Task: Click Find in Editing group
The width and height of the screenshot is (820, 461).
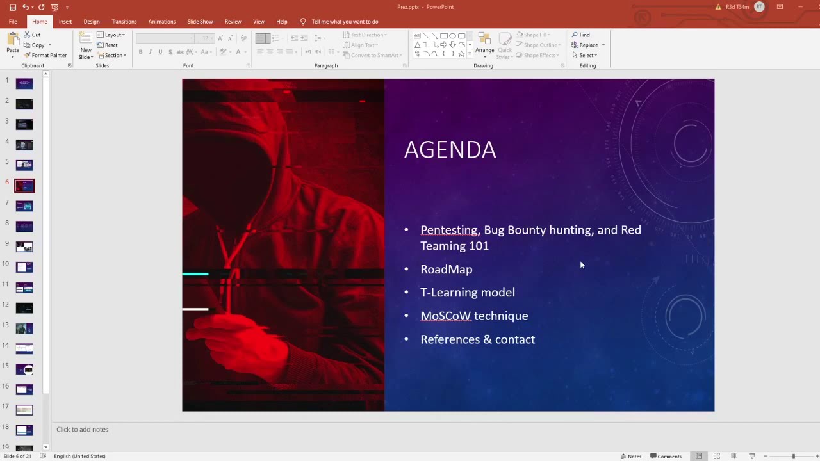Action: pyautogui.click(x=581, y=35)
